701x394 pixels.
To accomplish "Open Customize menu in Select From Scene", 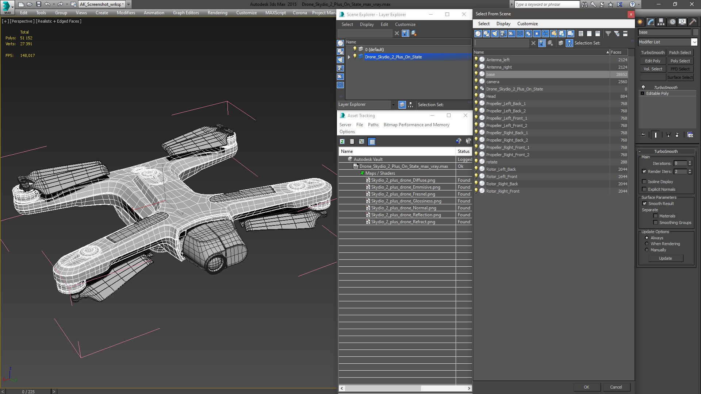I will pos(527,24).
